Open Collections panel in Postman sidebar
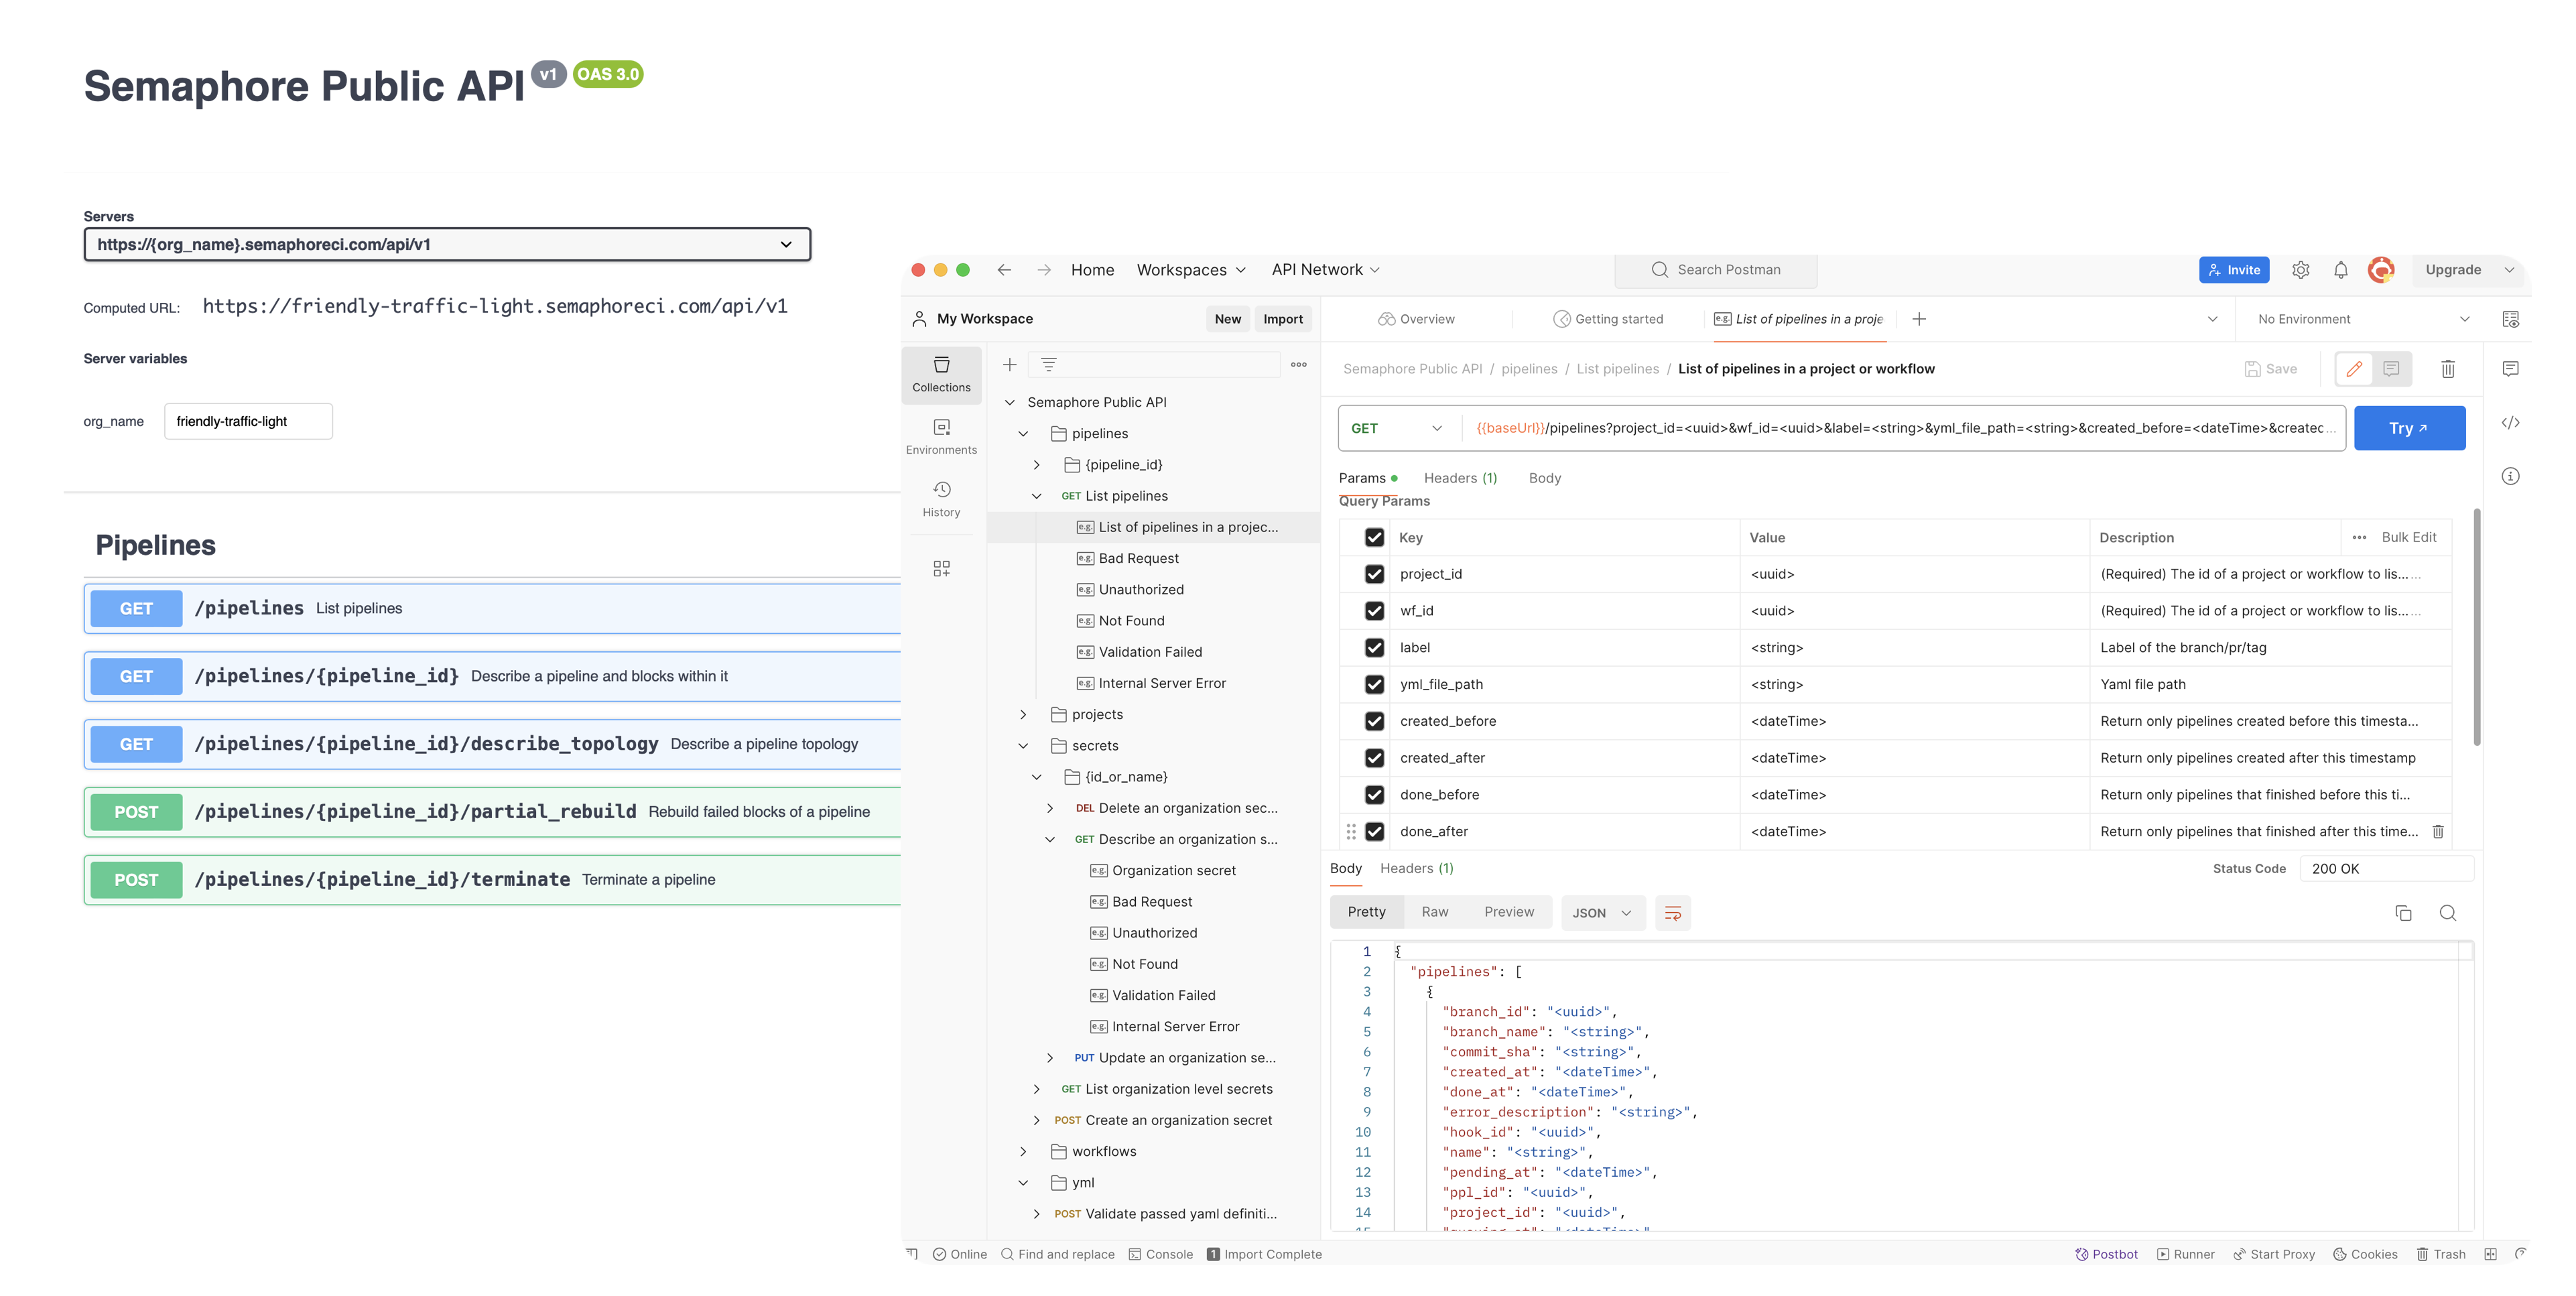 click(x=941, y=374)
